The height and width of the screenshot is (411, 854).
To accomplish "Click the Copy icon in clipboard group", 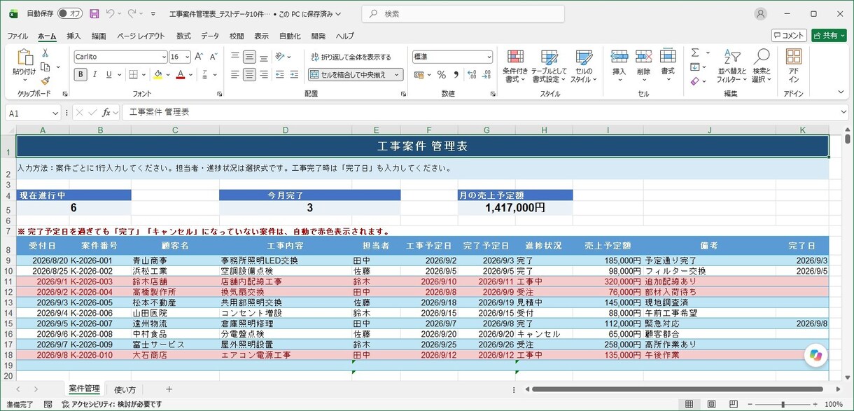I will (x=45, y=67).
